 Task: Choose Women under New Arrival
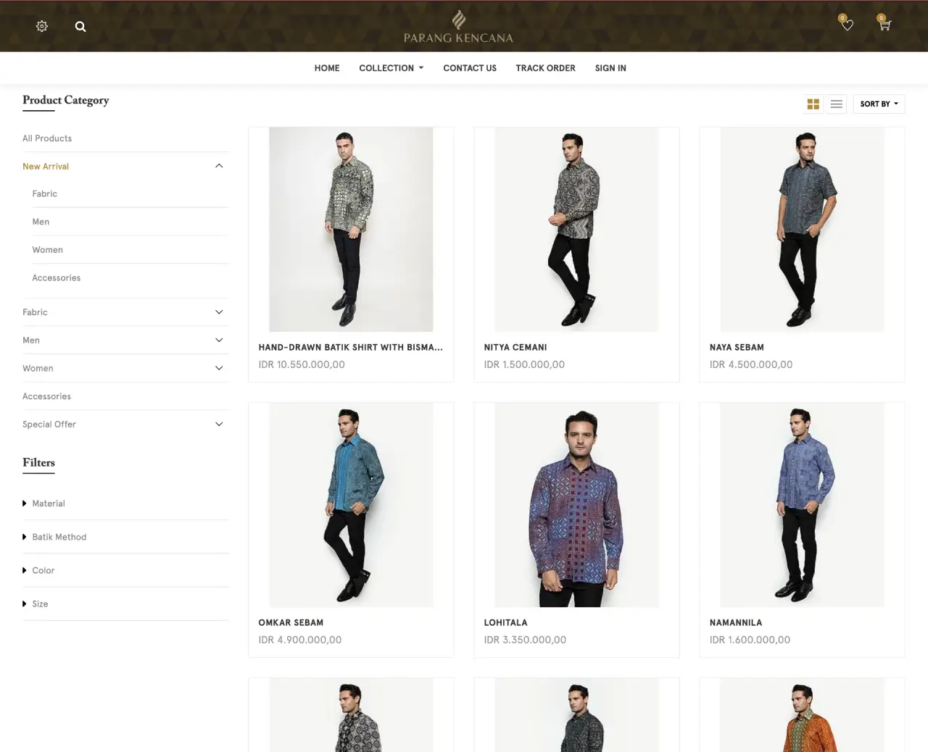pyautogui.click(x=48, y=250)
